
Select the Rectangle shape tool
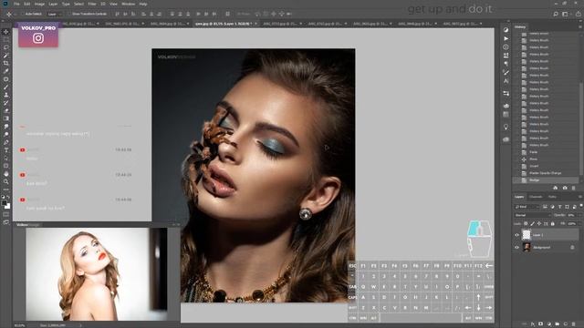coord(6,166)
